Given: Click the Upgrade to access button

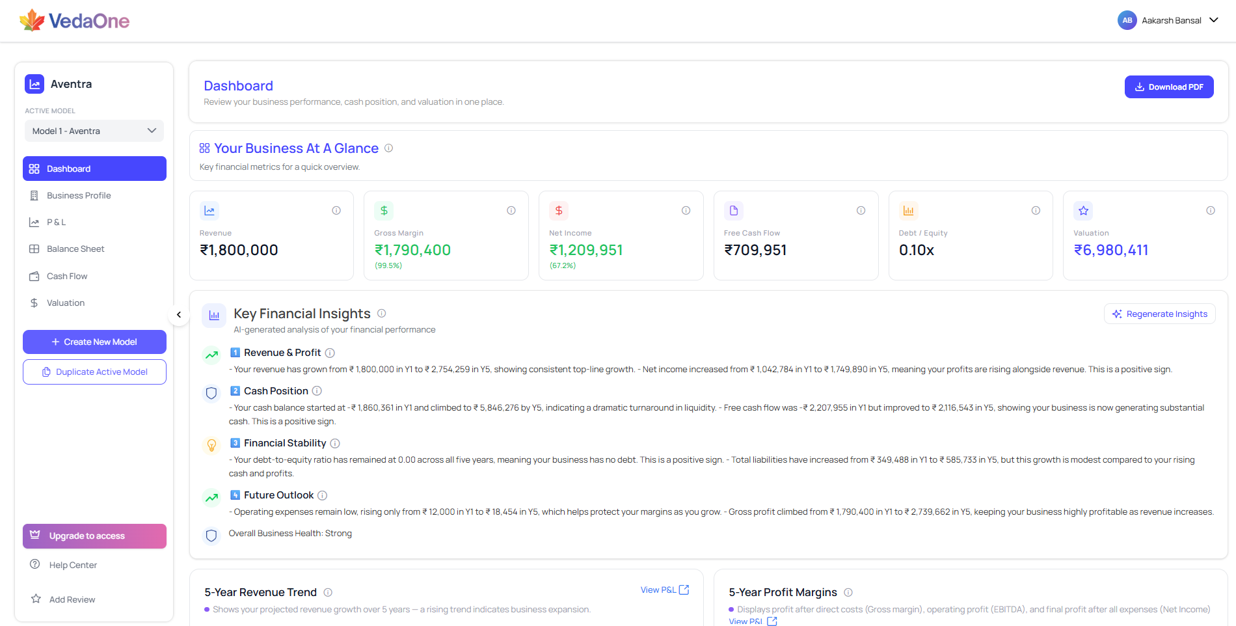Looking at the screenshot, I should (94, 536).
